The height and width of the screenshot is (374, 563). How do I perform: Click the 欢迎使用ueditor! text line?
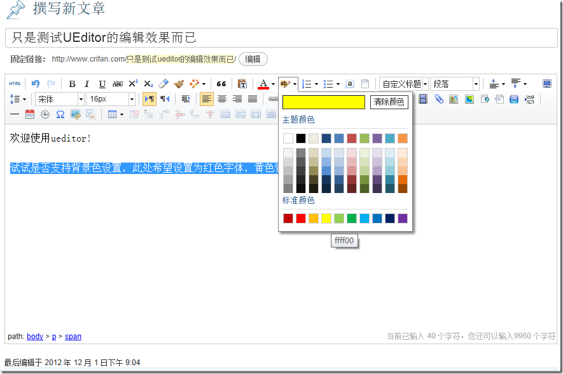click(50, 138)
